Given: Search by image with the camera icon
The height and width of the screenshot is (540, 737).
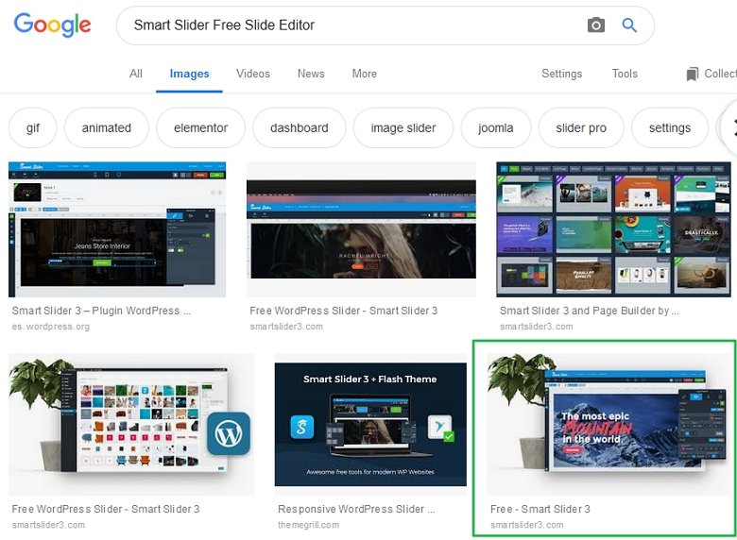Looking at the screenshot, I should pyautogui.click(x=596, y=25).
